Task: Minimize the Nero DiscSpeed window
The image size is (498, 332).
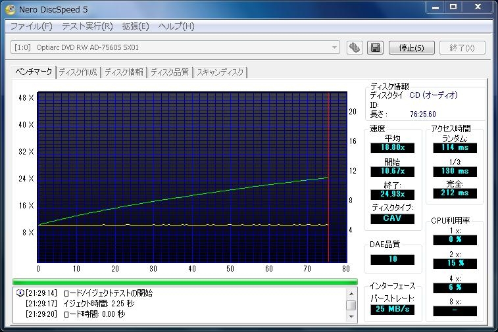Action: click(435, 7)
